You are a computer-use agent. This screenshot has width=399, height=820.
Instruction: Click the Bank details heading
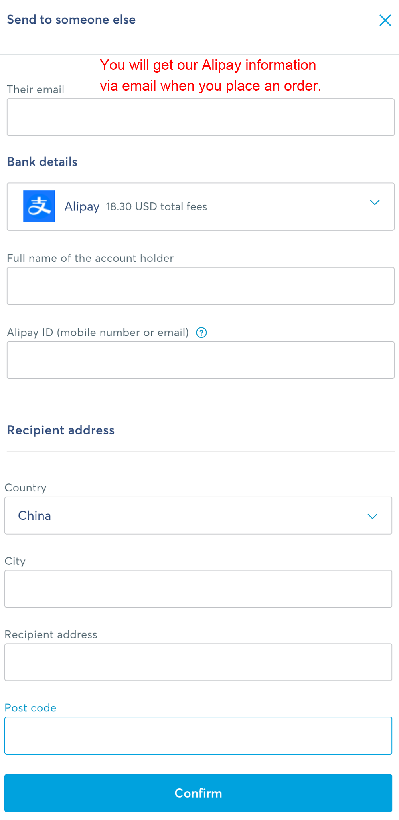(x=42, y=162)
